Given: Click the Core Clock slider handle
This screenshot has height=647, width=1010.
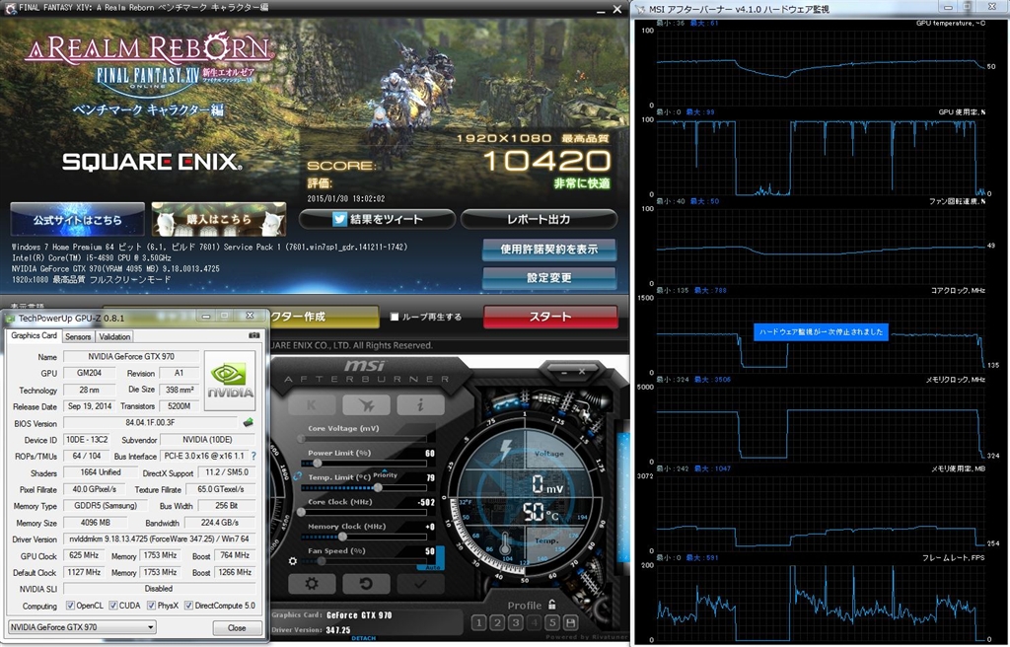Looking at the screenshot, I should [x=301, y=512].
